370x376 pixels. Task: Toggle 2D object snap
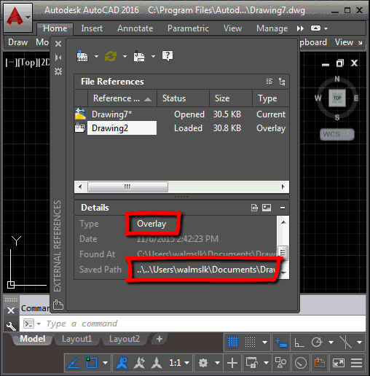[x=92, y=363]
